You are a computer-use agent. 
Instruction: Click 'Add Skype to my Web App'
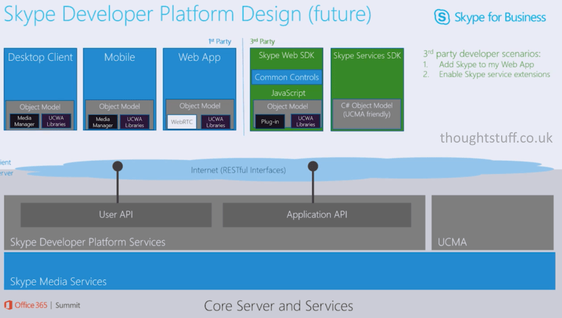[486, 64]
